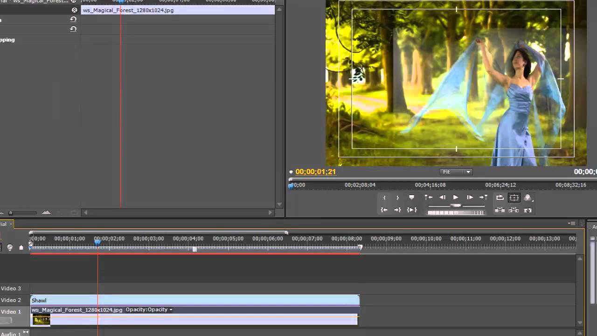Reset the second effect with lower reset icon

tap(73, 29)
